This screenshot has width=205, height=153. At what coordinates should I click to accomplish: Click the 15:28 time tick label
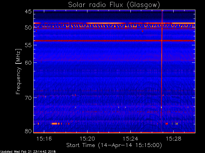coord(174,139)
